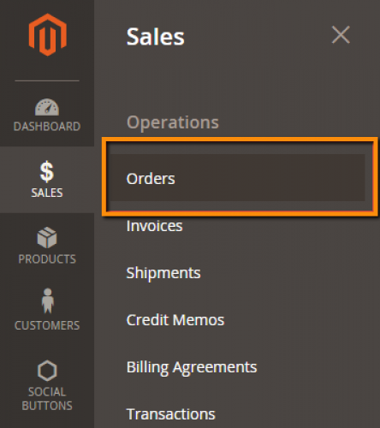Click the SOCIAL BUTTONS text label
Viewport: 380px width, 428px height.
(47, 399)
